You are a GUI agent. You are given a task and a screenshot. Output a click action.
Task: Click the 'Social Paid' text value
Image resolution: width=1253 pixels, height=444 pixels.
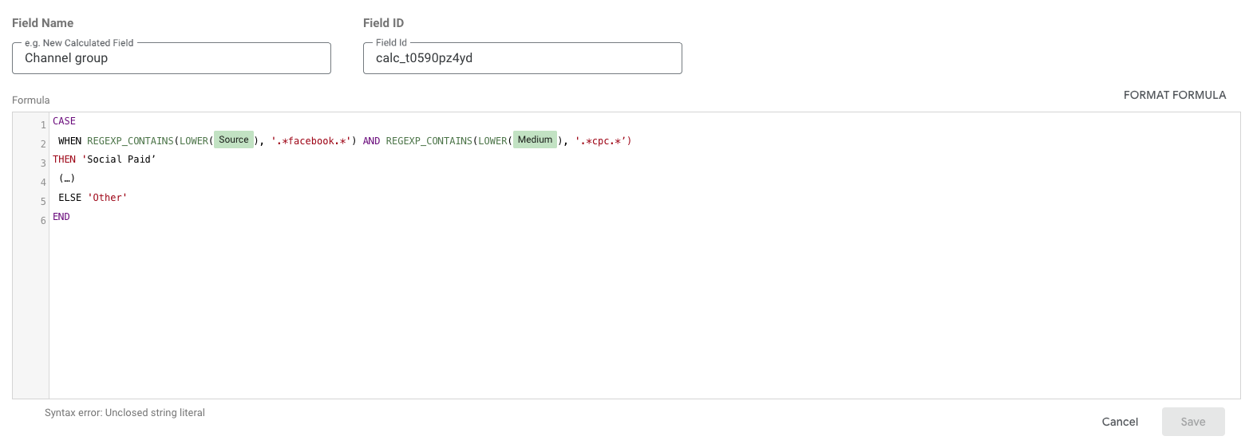pyautogui.click(x=120, y=159)
